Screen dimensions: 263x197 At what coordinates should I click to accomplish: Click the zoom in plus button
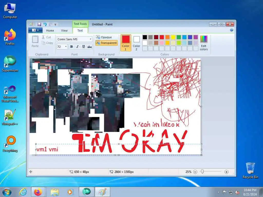pyautogui.click(x=227, y=172)
